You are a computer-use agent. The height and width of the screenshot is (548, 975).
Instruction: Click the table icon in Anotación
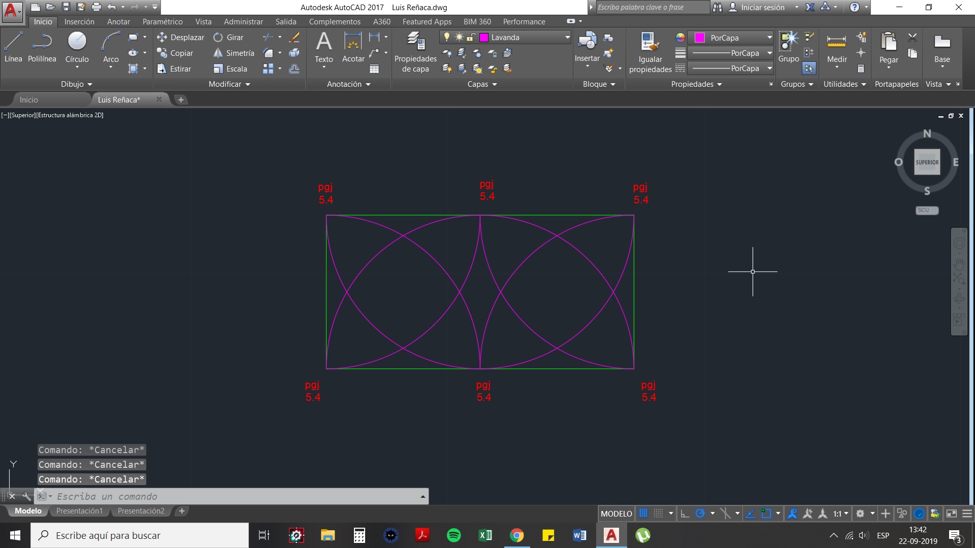tap(374, 68)
